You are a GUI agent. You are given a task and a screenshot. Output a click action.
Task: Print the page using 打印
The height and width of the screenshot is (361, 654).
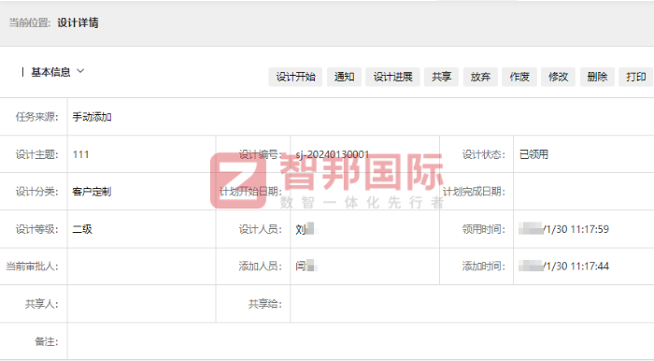[635, 77]
